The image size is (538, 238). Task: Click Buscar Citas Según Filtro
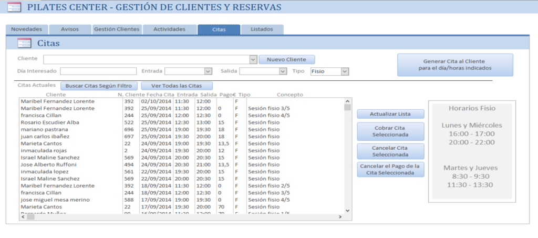point(99,86)
